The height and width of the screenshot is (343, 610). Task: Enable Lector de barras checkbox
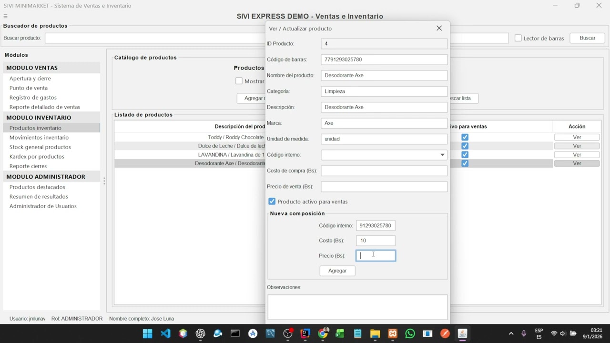pos(518,38)
